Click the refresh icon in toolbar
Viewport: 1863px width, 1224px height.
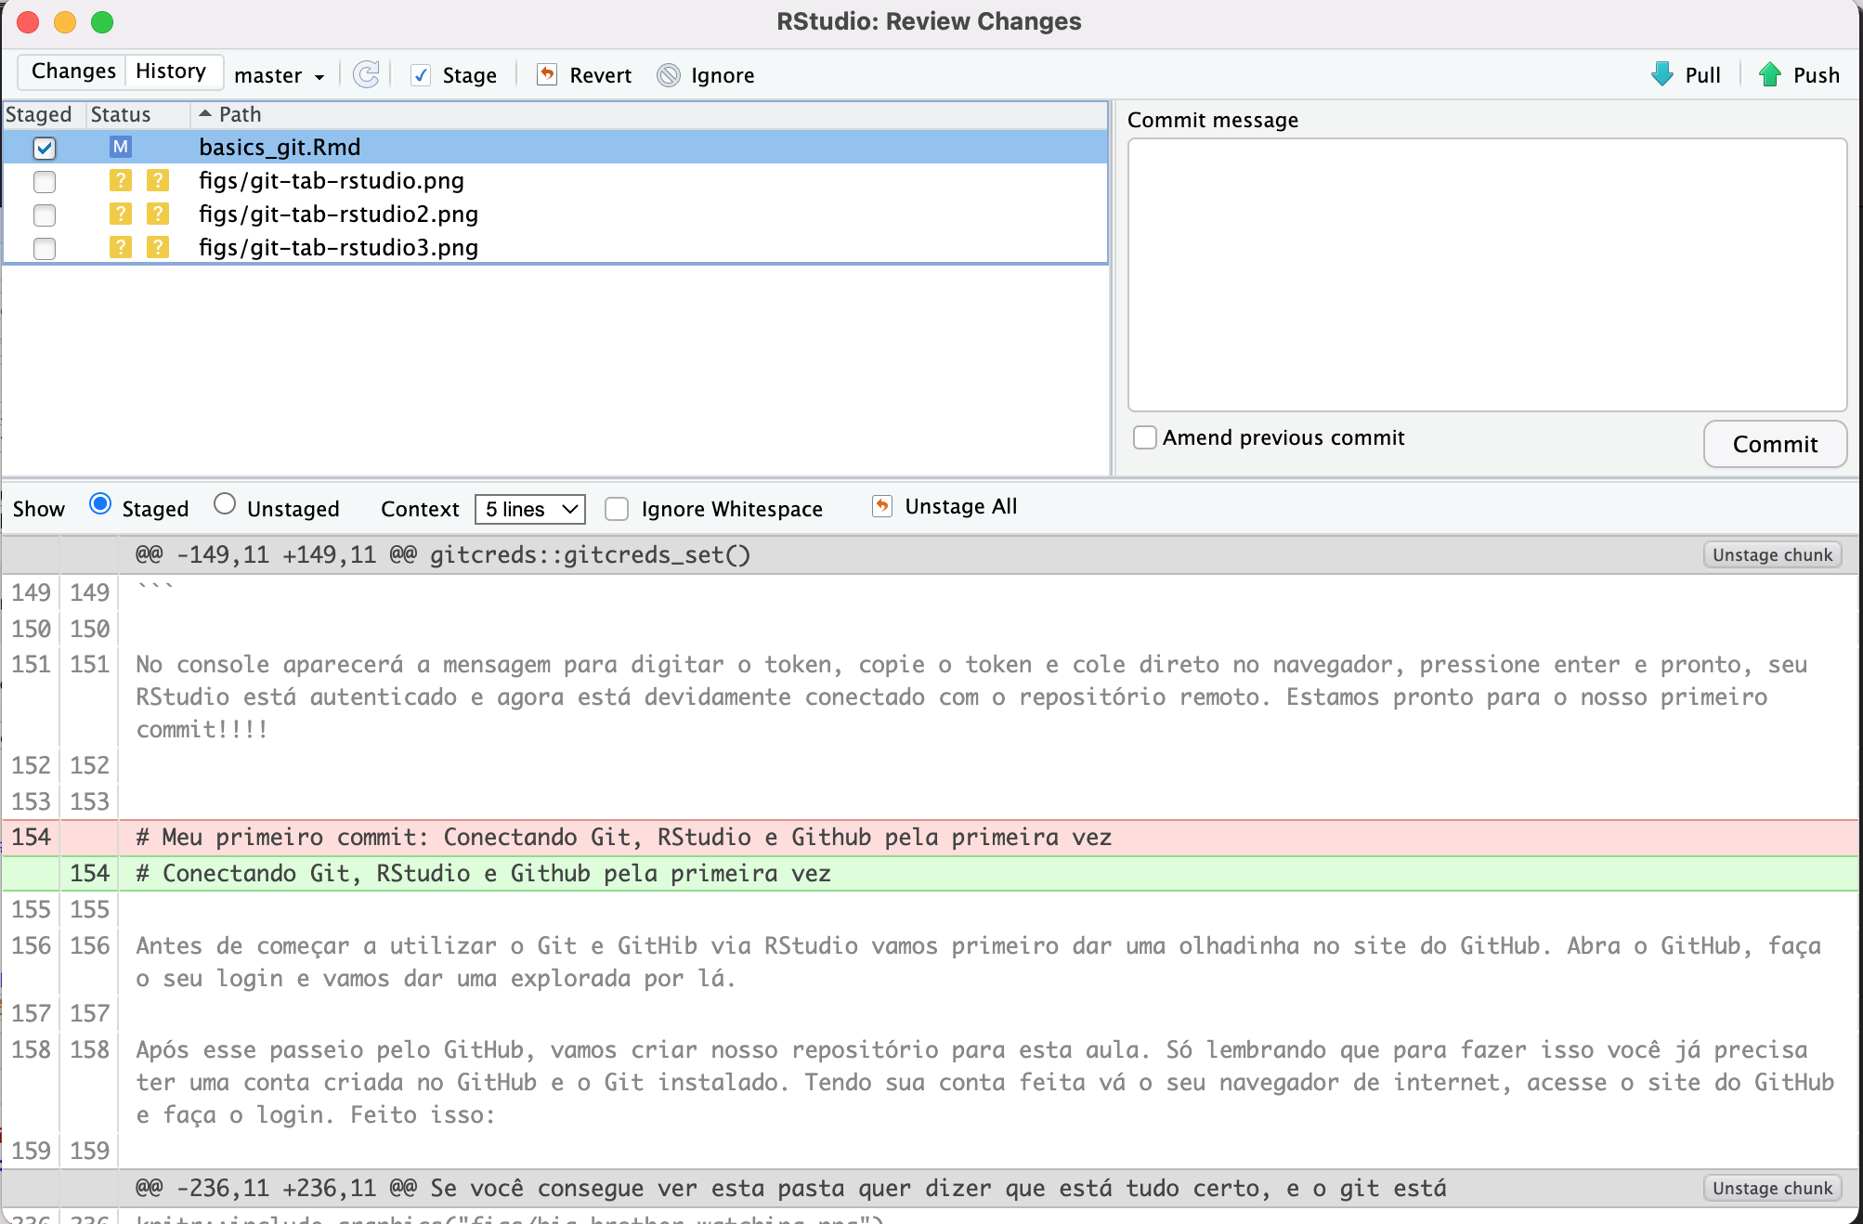[367, 74]
